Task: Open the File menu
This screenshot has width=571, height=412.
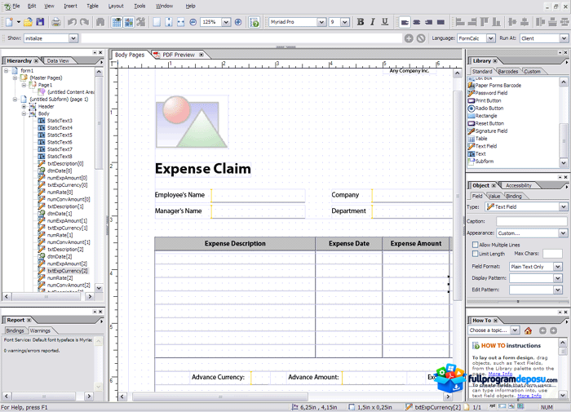Action: [16, 7]
